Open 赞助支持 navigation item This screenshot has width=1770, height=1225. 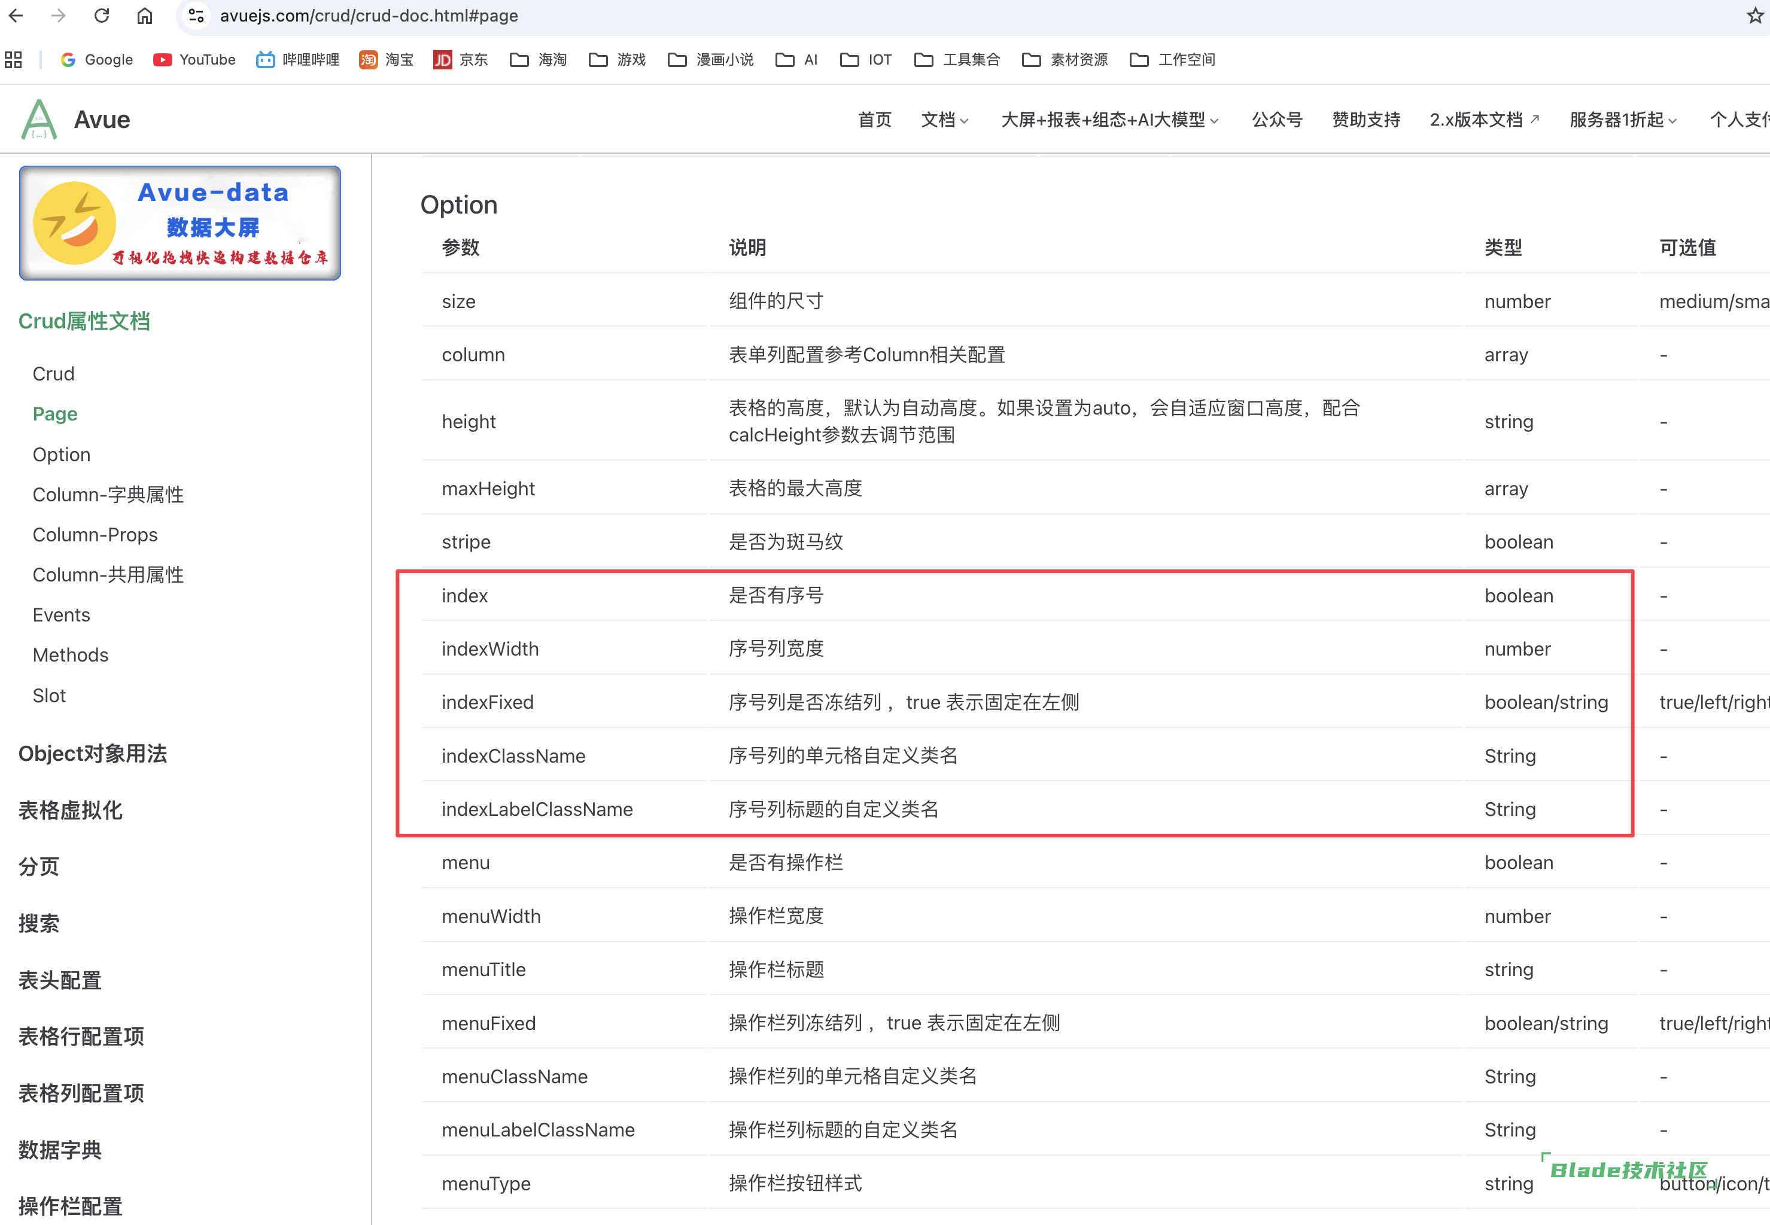coord(1365,120)
